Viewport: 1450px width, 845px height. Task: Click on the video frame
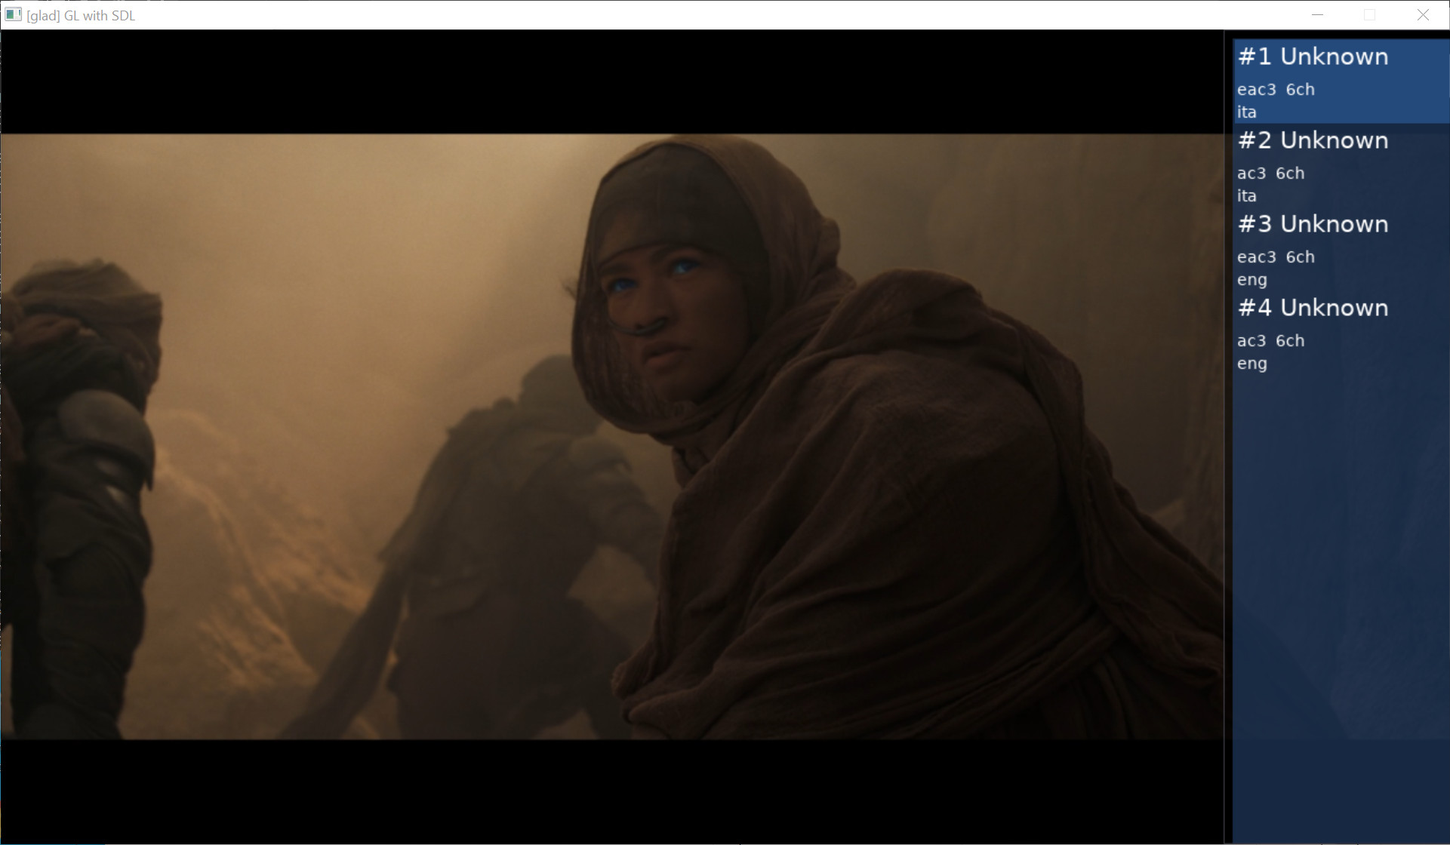pos(612,437)
